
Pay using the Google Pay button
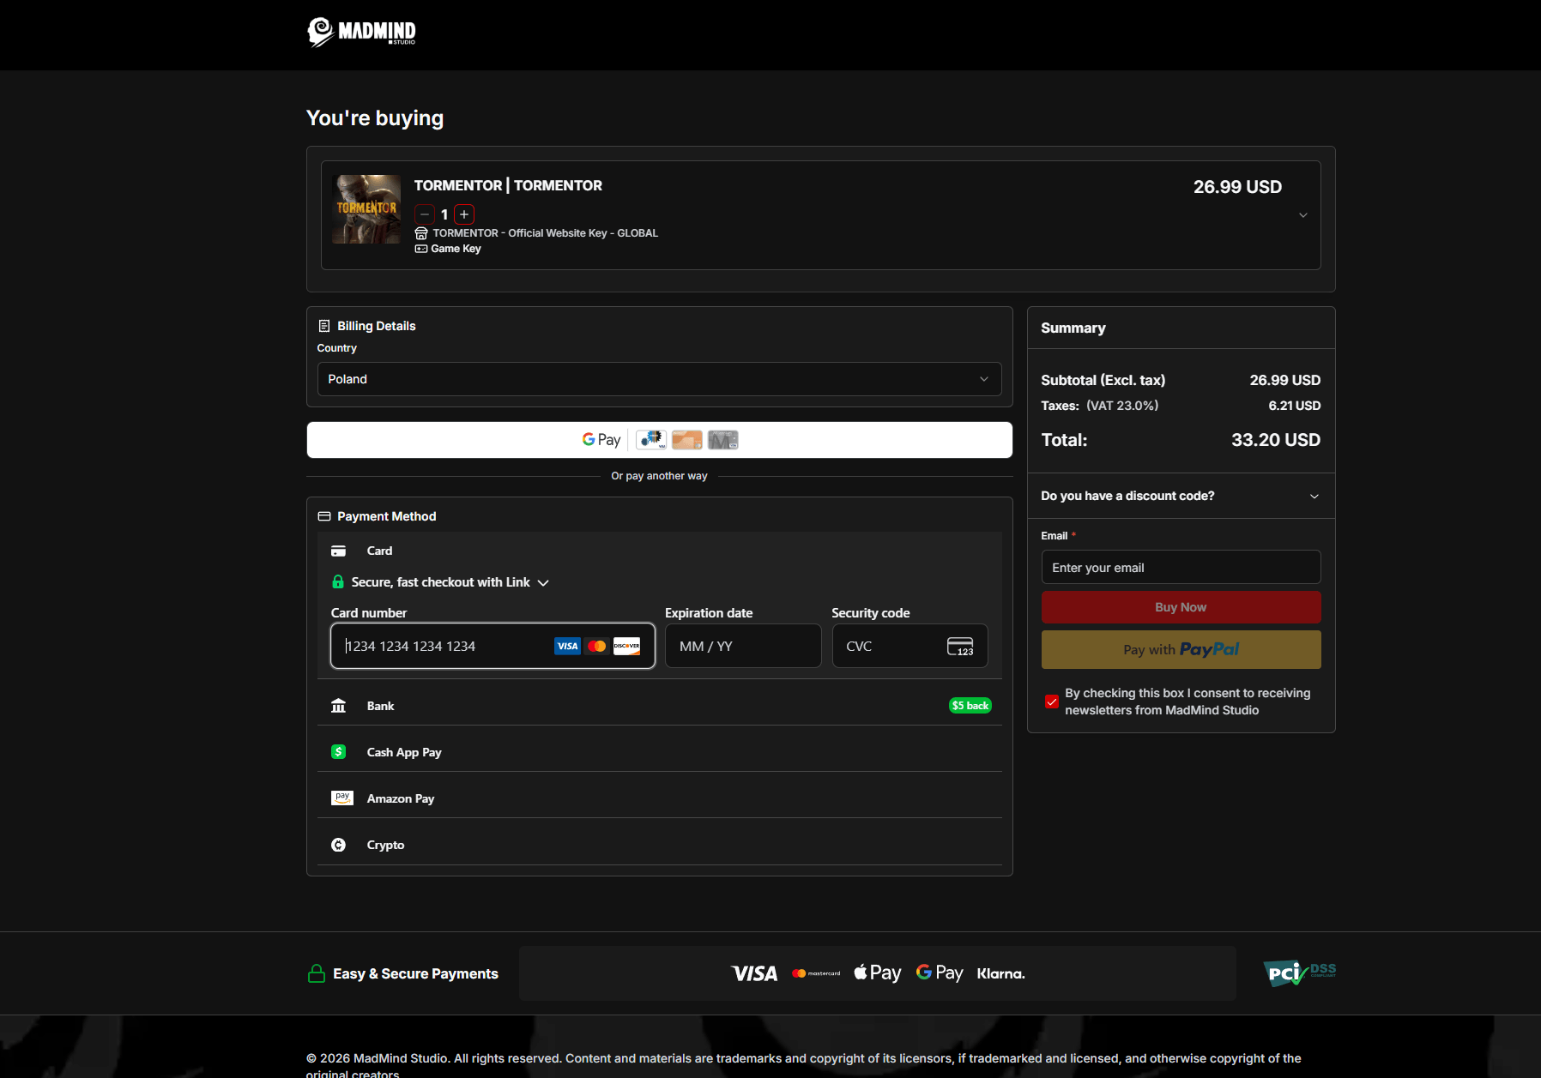(x=659, y=440)
